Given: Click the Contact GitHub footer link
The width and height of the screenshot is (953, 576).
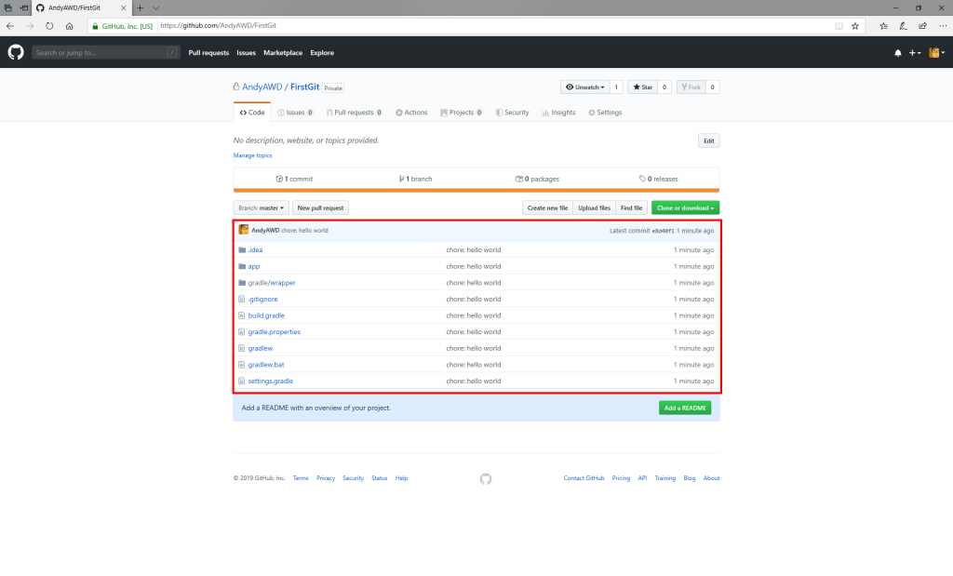Looking at the screenshot, I should [584, 478].
